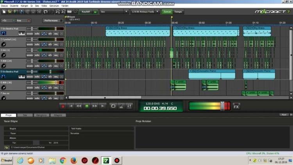Zoom in with the magnifier plus icon
Image resolution: width=293 pixels, height=165 pixels.
[x=57, y=12]
